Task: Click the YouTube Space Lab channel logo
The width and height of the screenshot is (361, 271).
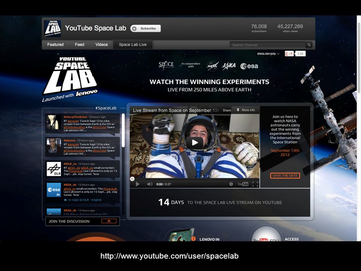Action: (x=53, y=29)
